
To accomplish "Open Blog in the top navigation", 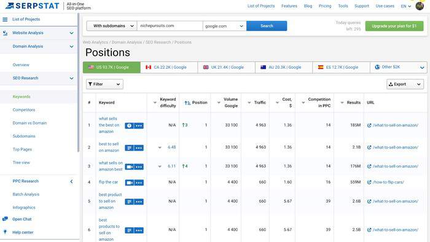I will tap(308, 6).
